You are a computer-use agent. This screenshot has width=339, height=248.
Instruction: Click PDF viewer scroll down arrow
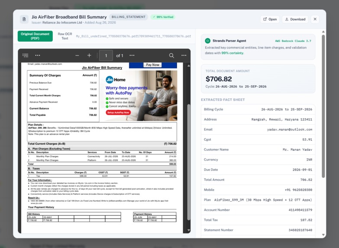point(189,230)
